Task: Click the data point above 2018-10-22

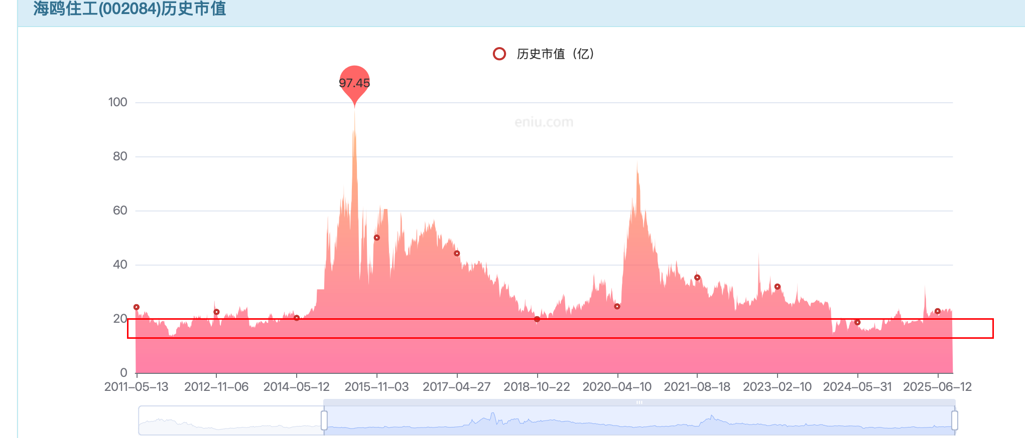Action: tap(537, 319)
